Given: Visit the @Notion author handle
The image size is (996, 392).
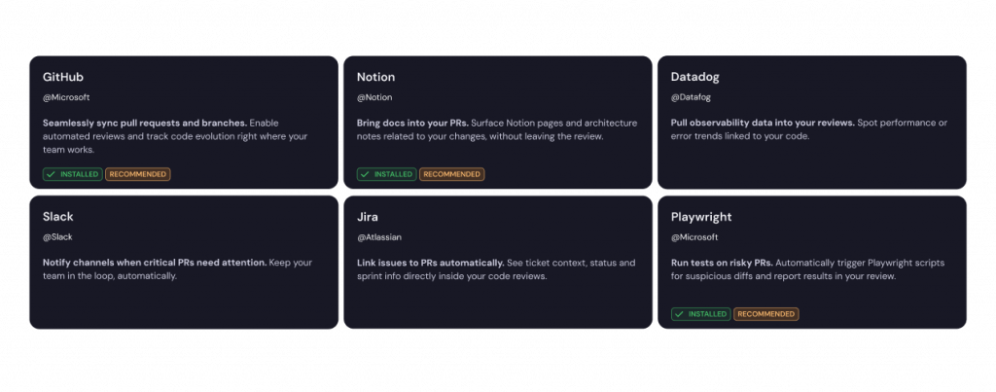Looking at the screenshot, I should [x=375, y=97].
